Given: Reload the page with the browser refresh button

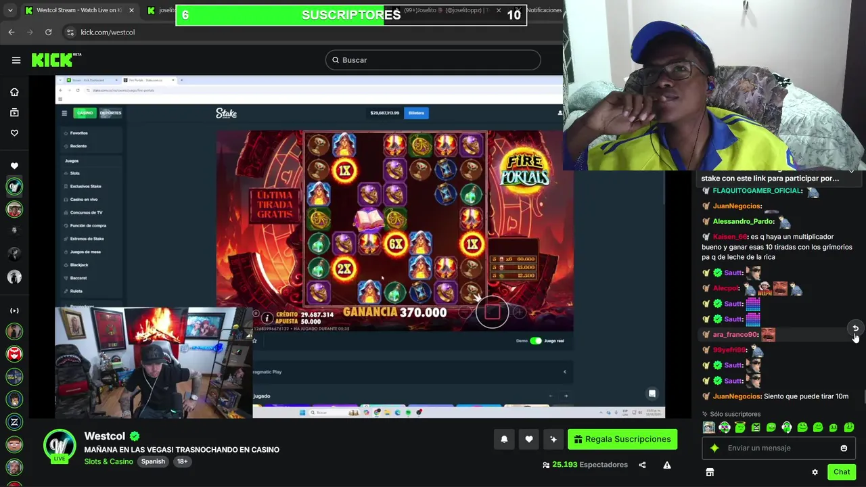Looking at the screenshot, I should [x=48, y=32].
